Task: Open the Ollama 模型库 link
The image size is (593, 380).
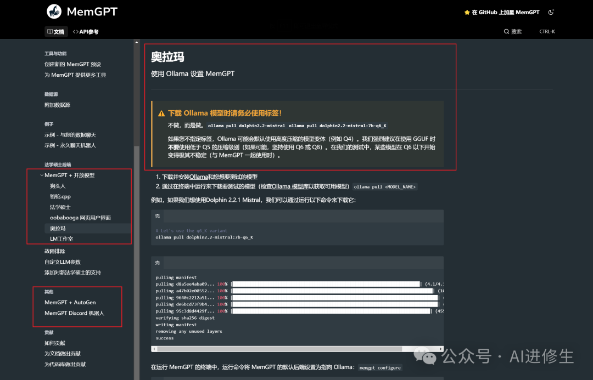Action: (290, 186)
